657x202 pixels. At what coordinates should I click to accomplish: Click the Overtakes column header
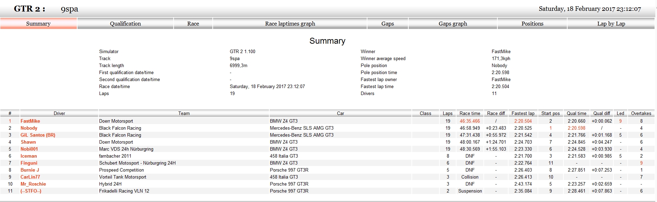641,114
